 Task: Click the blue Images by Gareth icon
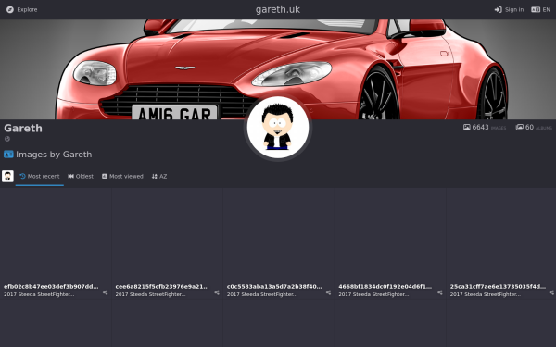coord(8,155)
